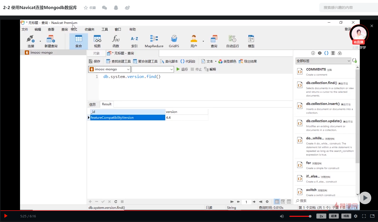Expand the 全部标签 tag filter dropdown

pyautogui.click(x=323, y=61)
